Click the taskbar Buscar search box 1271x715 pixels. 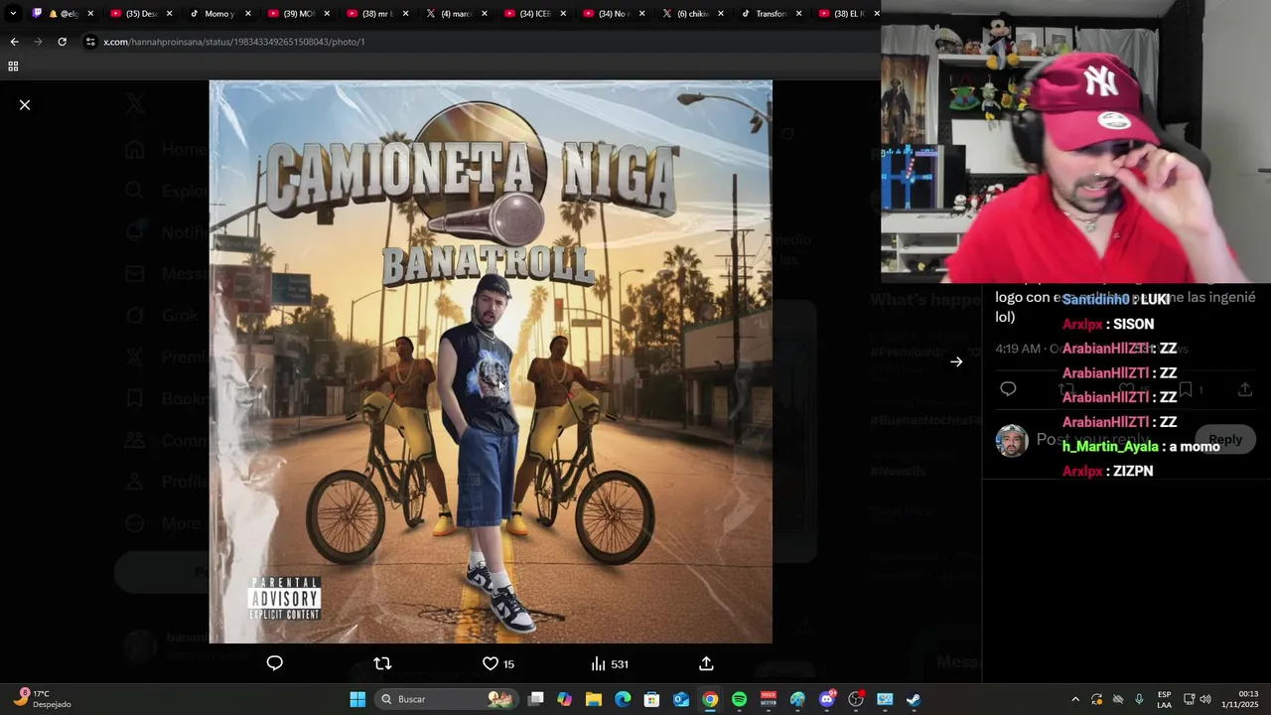(446, 699)
